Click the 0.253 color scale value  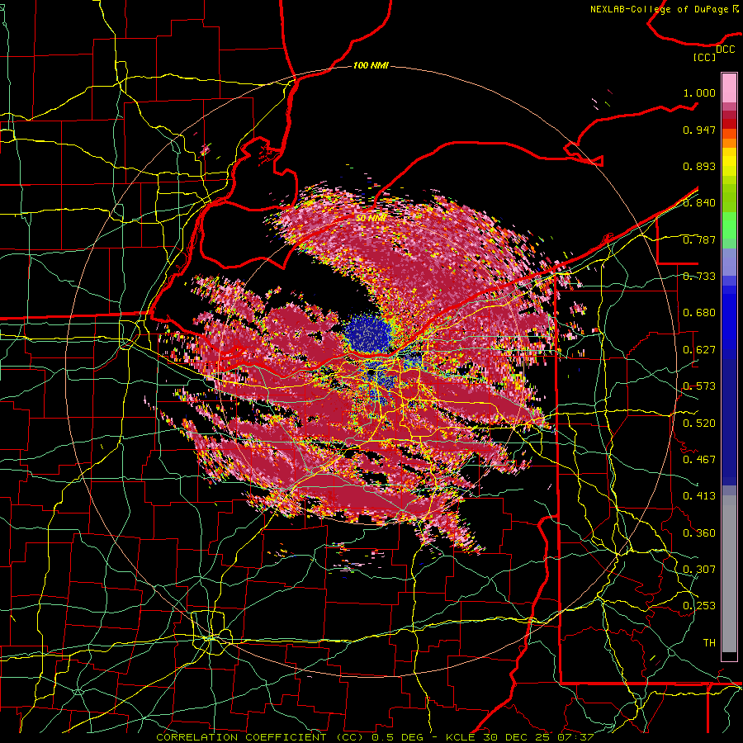pyautogui.click(x=699, y=606)
